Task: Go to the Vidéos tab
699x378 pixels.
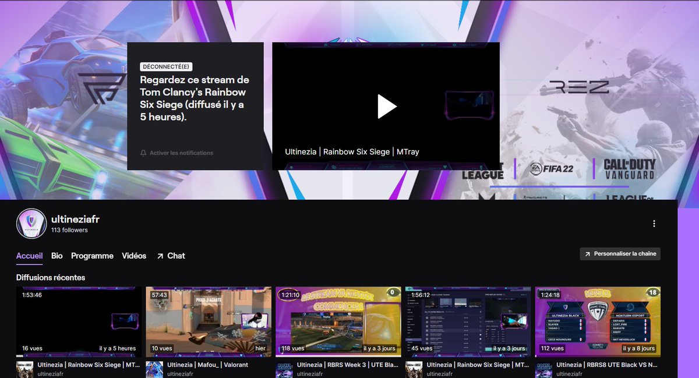Action: point(134,256)
